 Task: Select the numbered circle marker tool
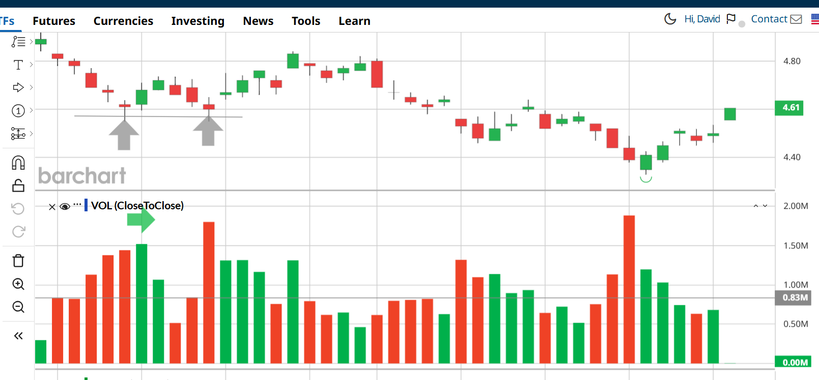tap(18, 111)
